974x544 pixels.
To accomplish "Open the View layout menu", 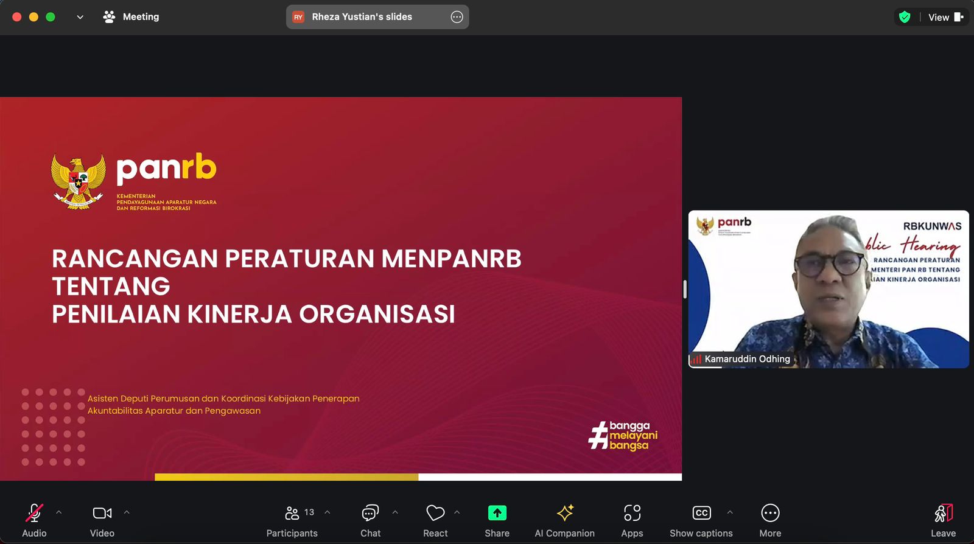I will 946,17.
